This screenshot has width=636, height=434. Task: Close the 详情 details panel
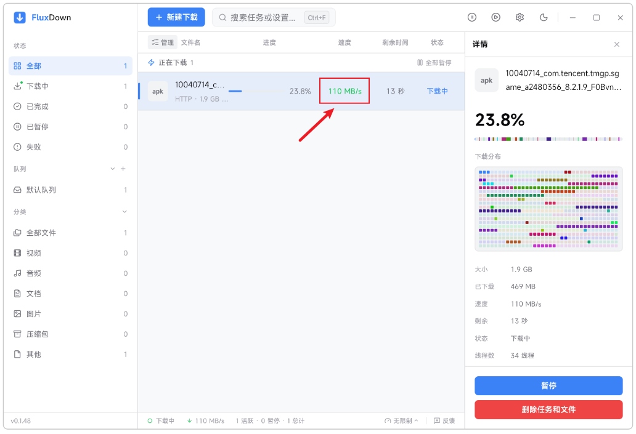(x=616, y=44)
